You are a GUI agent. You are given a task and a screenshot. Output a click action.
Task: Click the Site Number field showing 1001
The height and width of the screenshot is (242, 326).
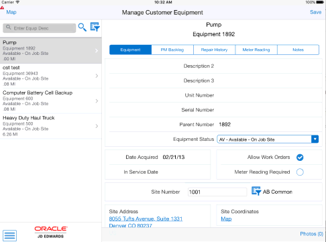pyautogui.click(x=217, y=192)
